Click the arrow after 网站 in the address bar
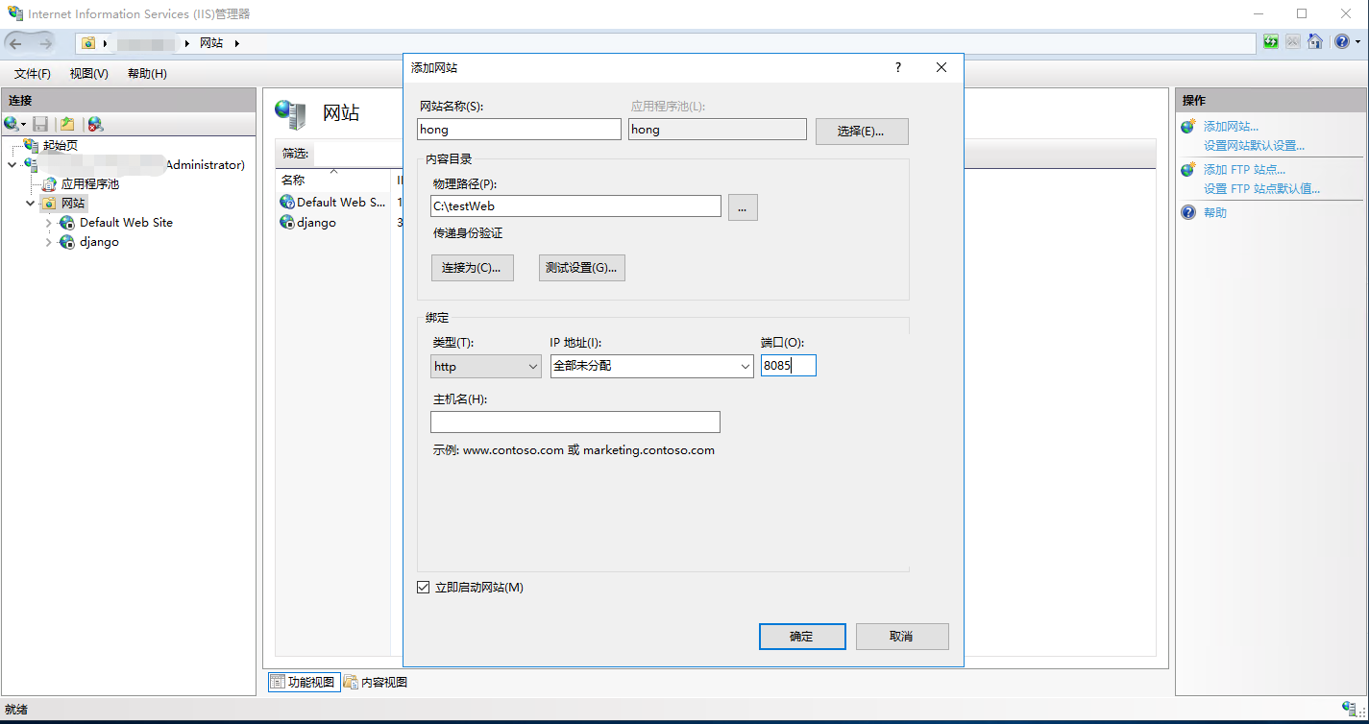 coord(236,43)
